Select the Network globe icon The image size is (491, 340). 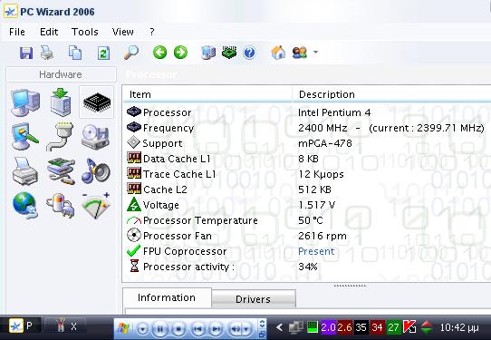(25, 205)
